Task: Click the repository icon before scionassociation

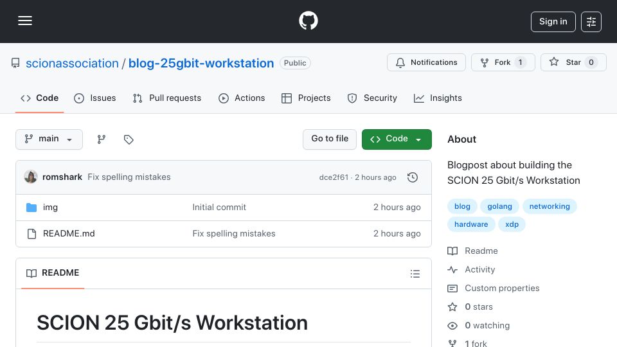Action: [x=15, y=63]
